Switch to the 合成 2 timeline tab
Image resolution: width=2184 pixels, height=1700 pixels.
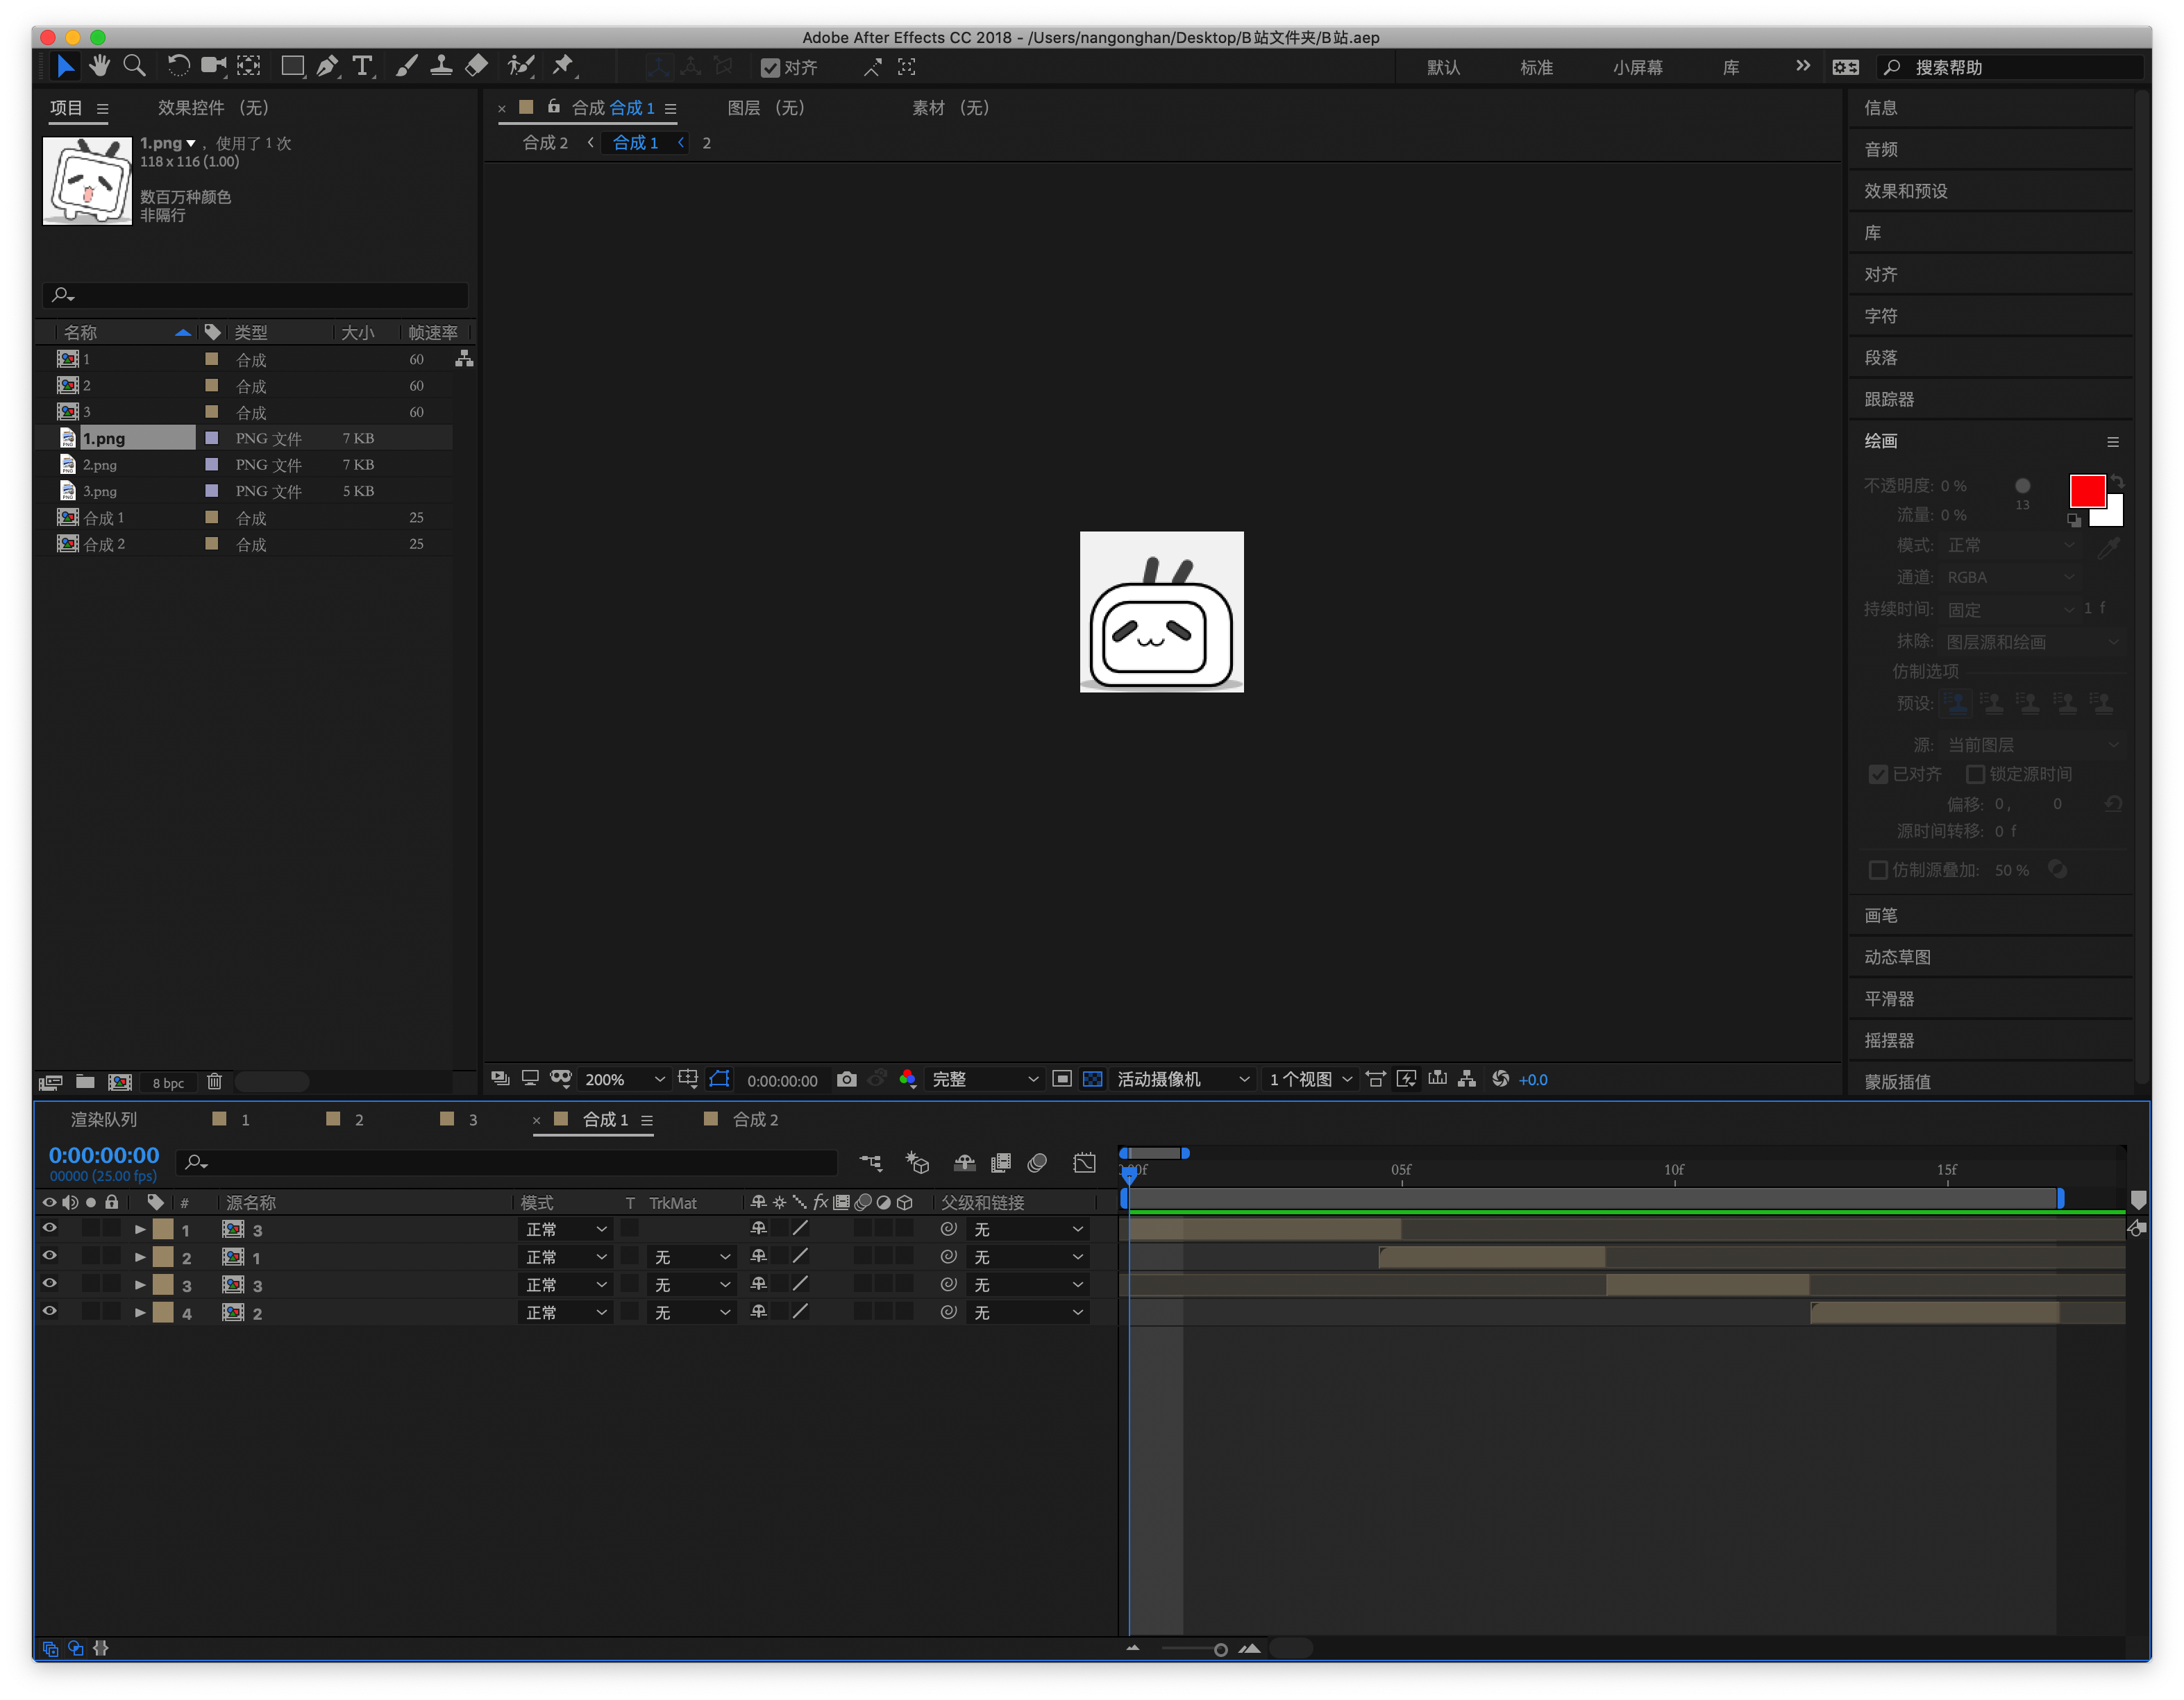coord(756,1119)
